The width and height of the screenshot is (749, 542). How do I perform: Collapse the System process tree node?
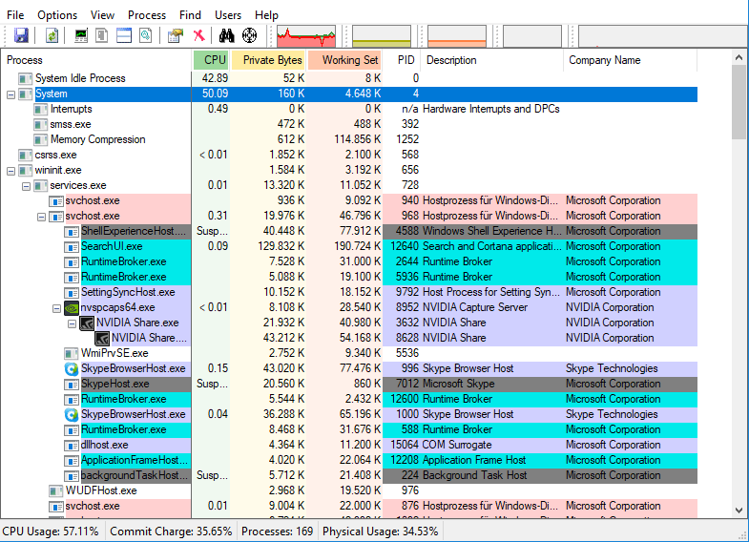tap(10, 94)
